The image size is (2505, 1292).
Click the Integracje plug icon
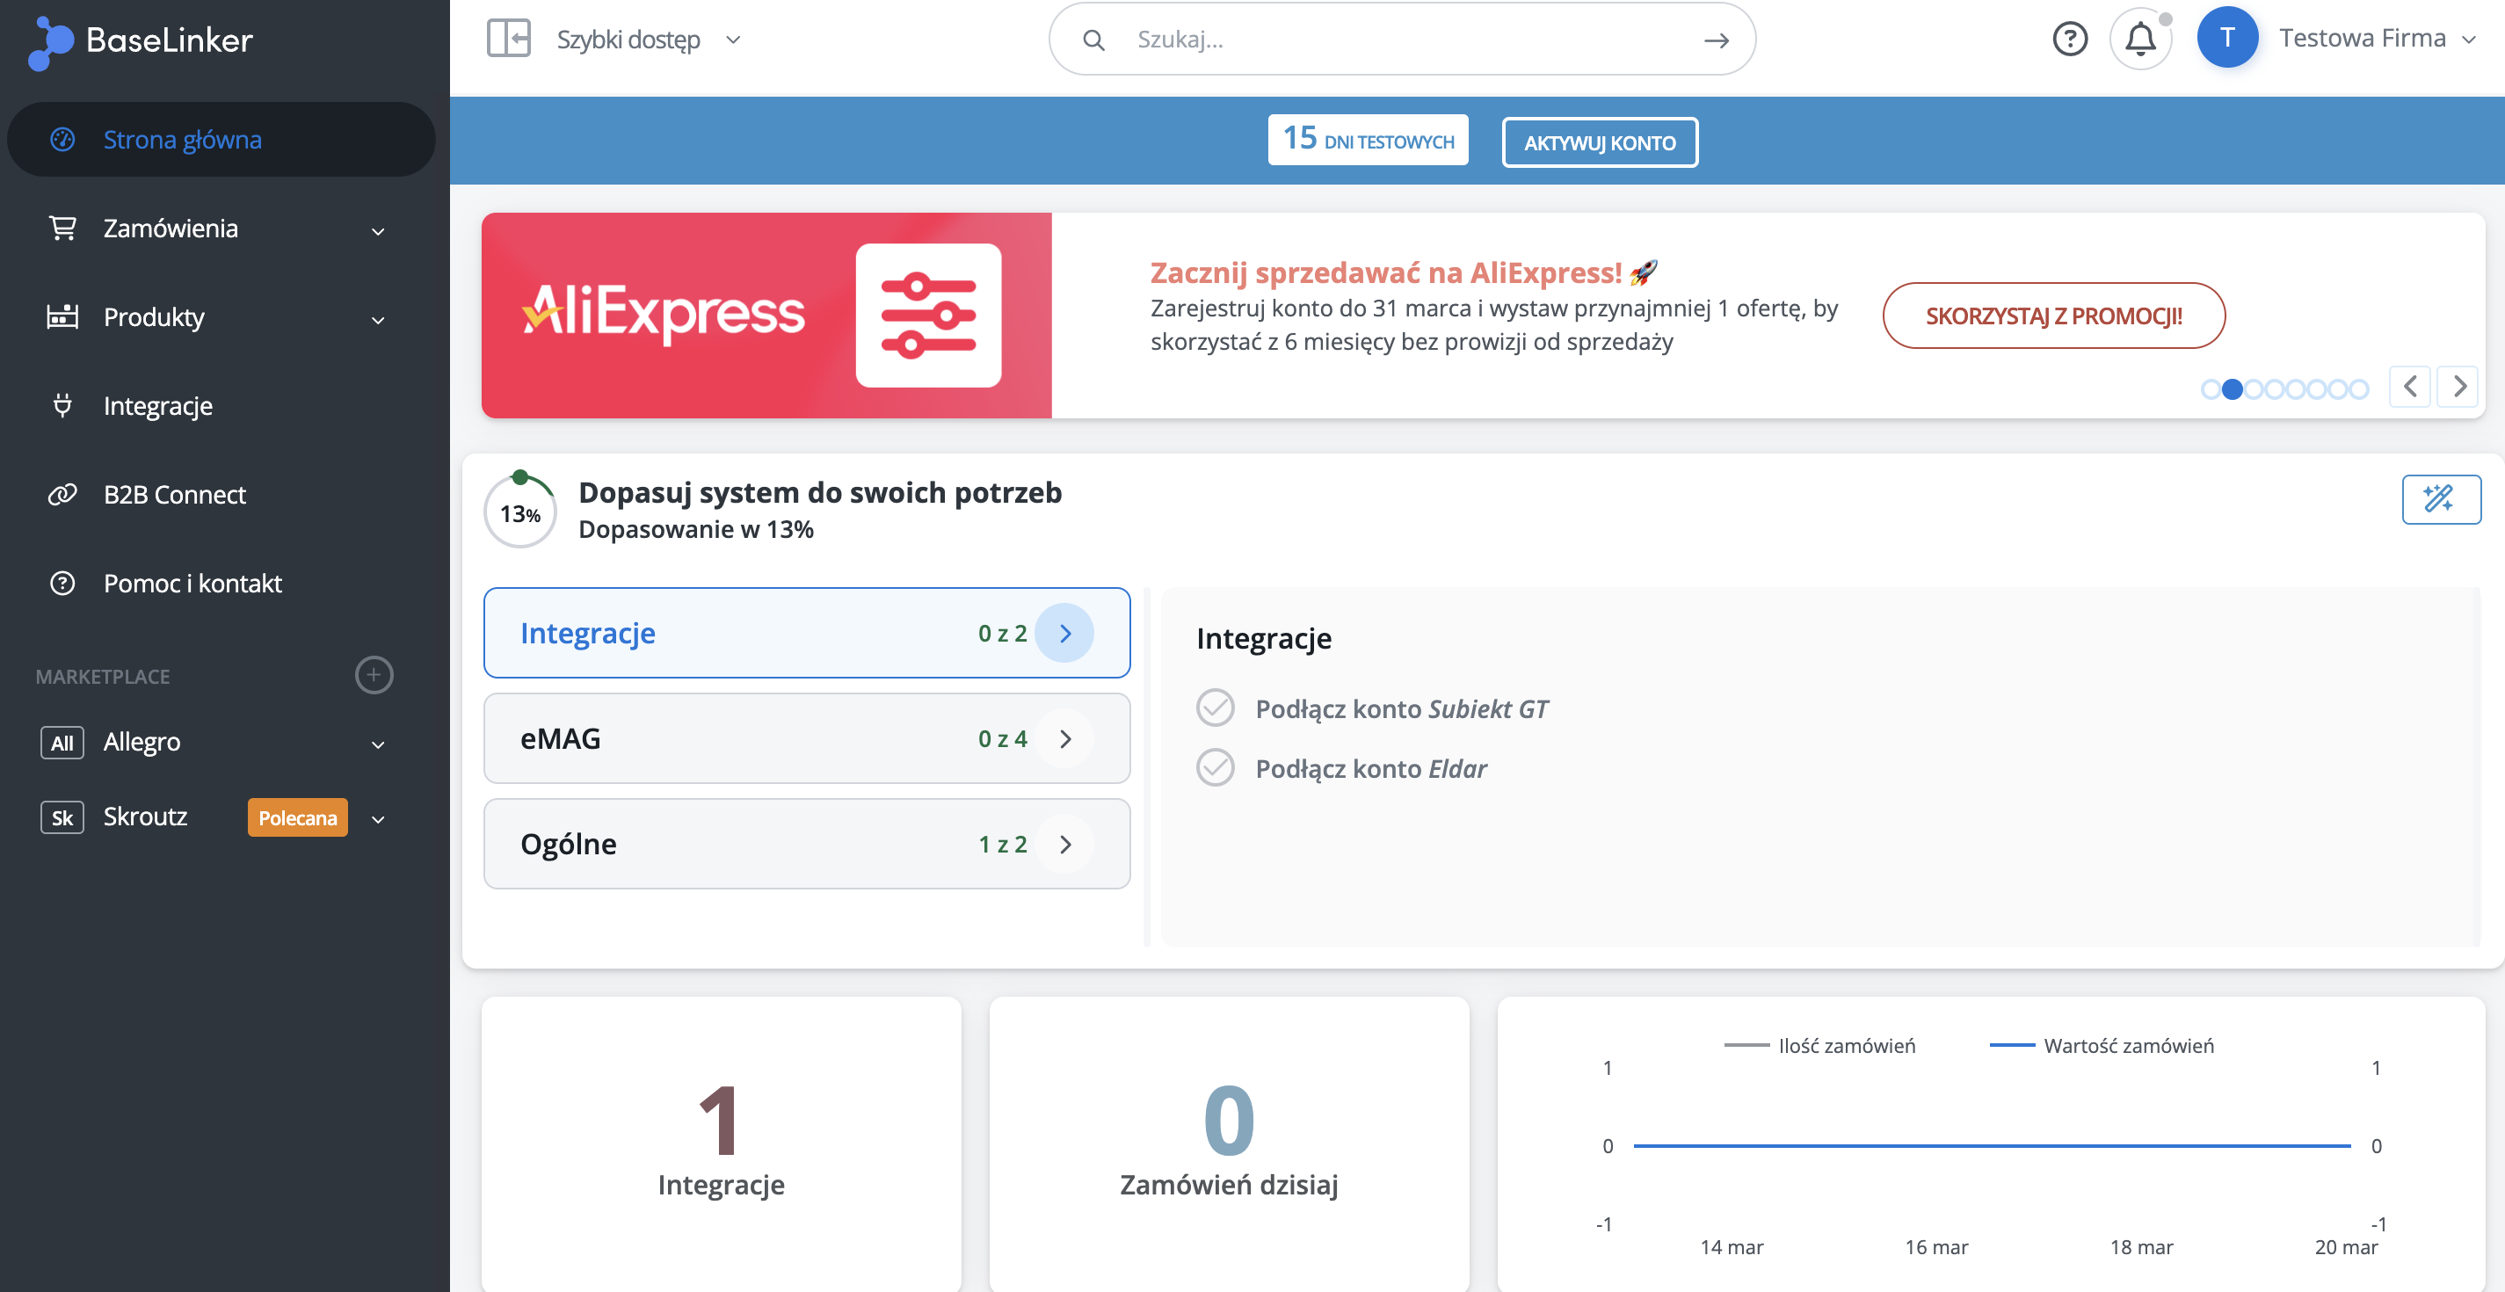click(62, 405)
